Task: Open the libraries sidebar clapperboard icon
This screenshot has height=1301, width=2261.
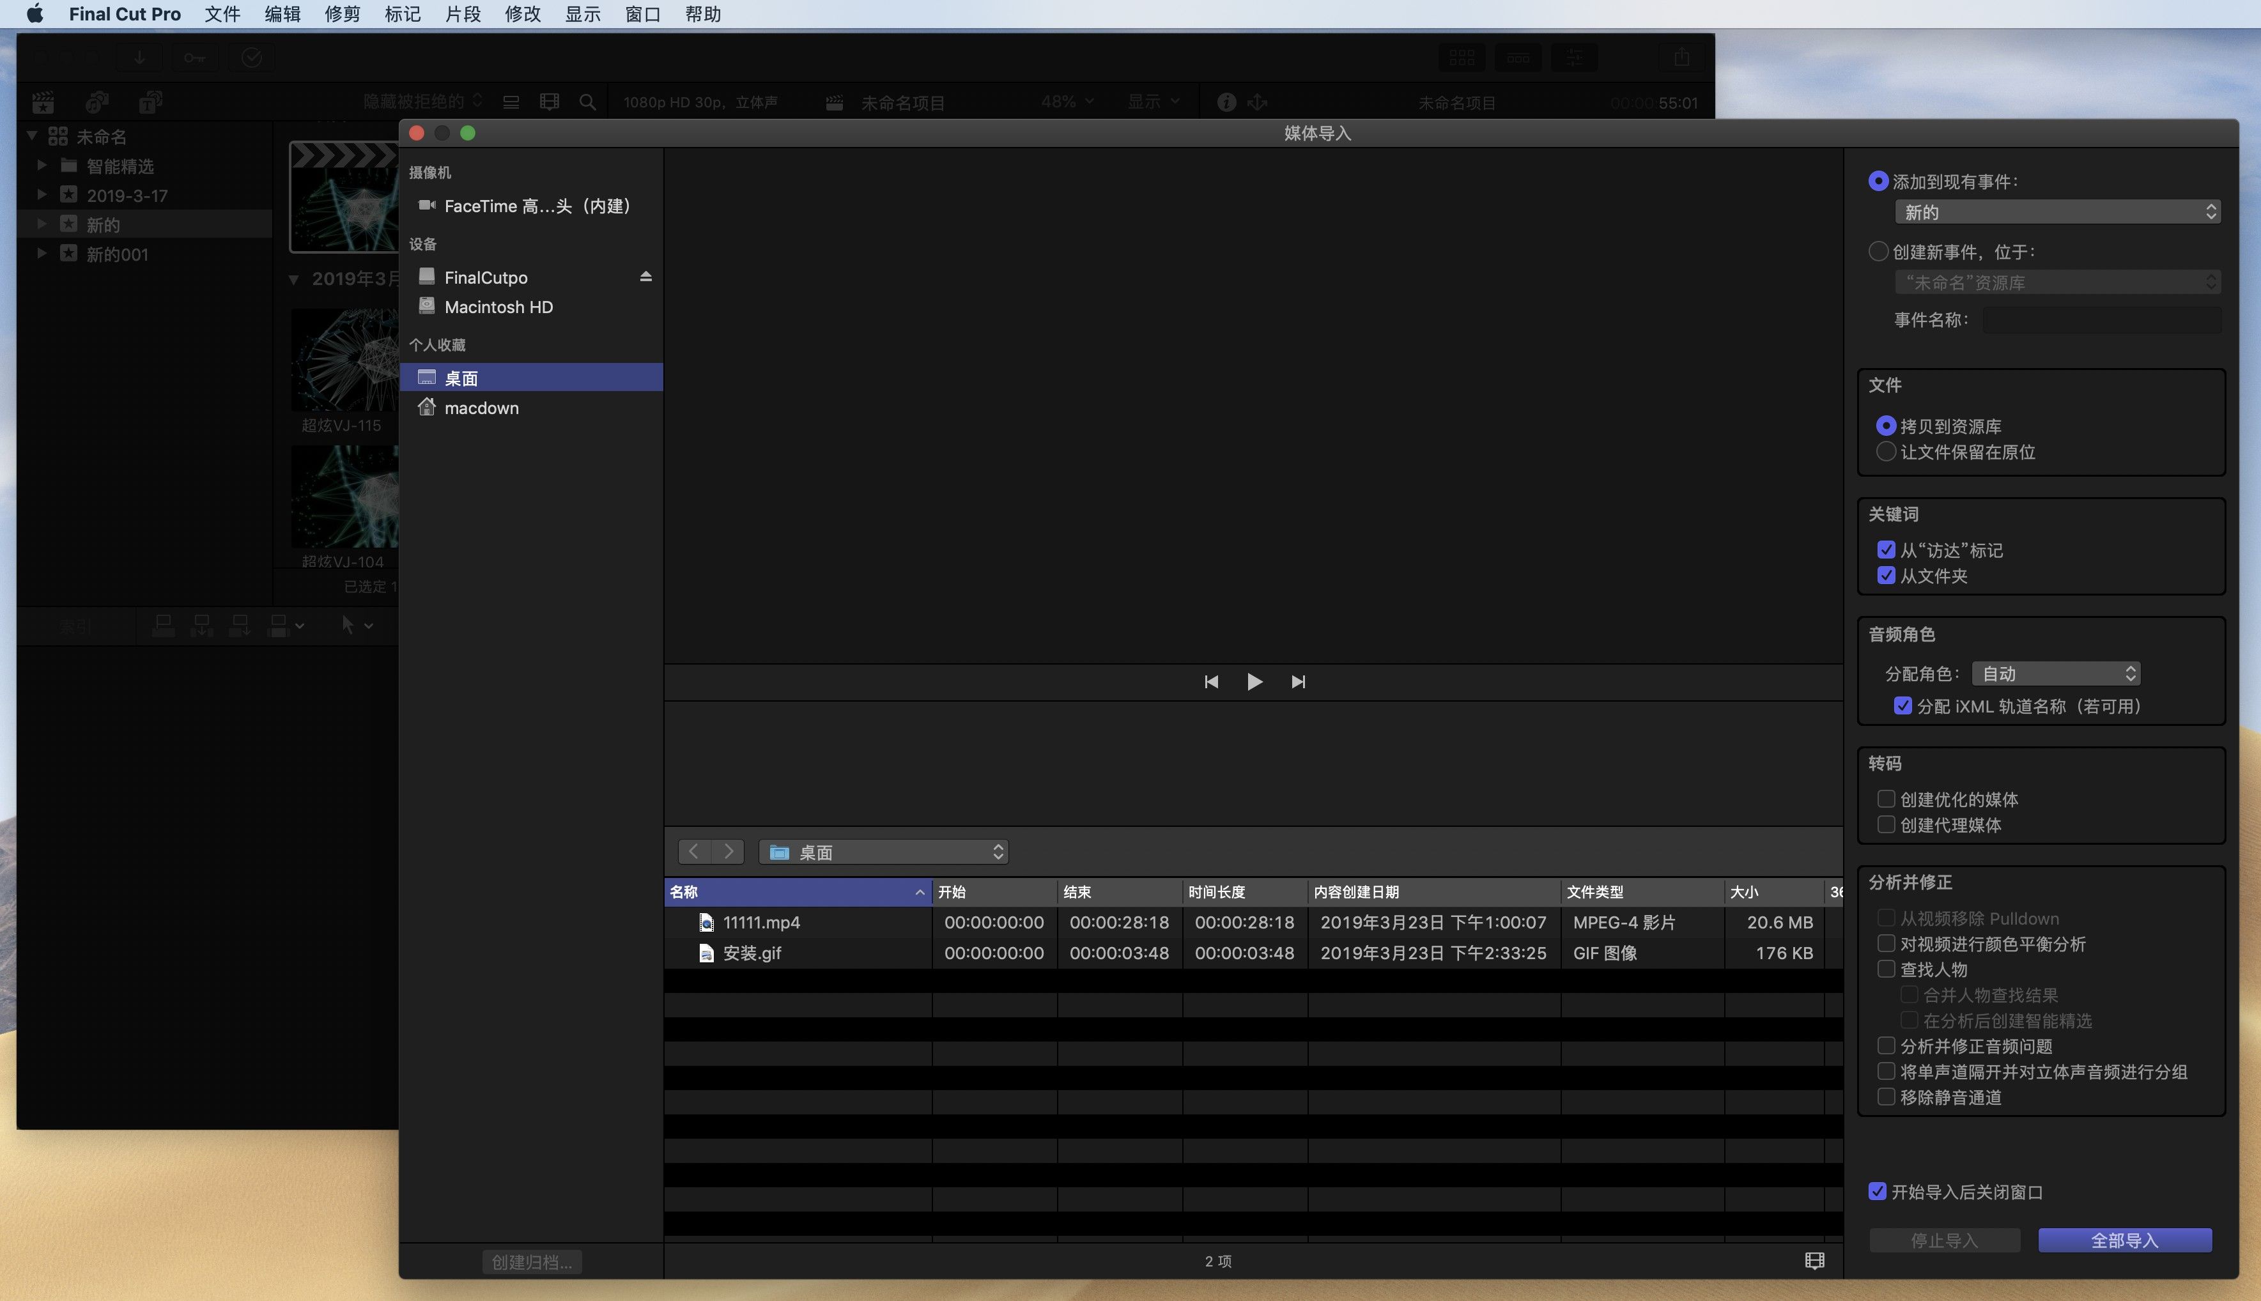Action: [43, 102]
